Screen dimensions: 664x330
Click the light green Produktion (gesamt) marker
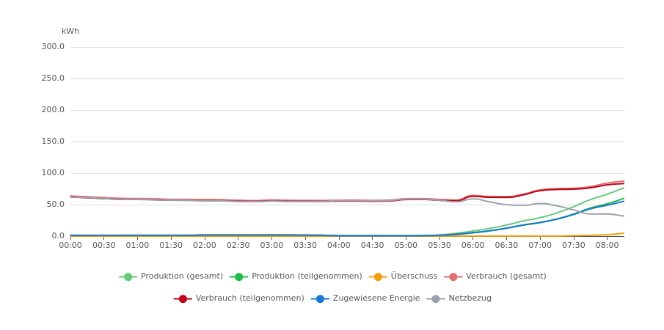tap(128, 276)
